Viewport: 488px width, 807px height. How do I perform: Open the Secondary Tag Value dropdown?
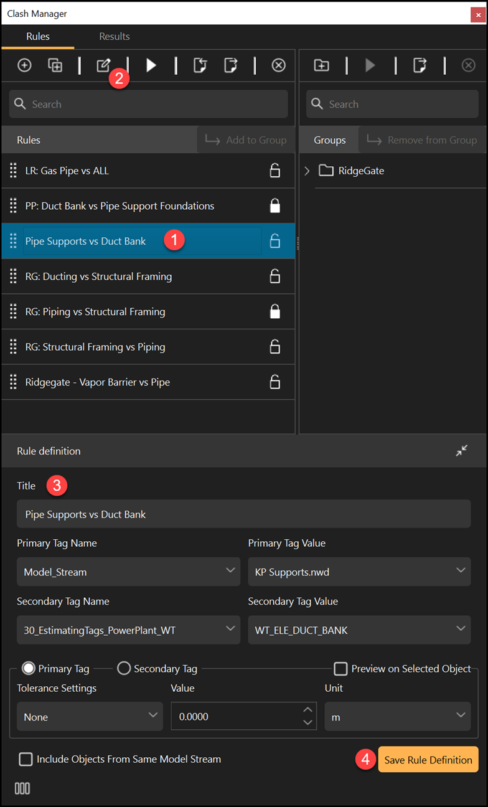(359, 630)
